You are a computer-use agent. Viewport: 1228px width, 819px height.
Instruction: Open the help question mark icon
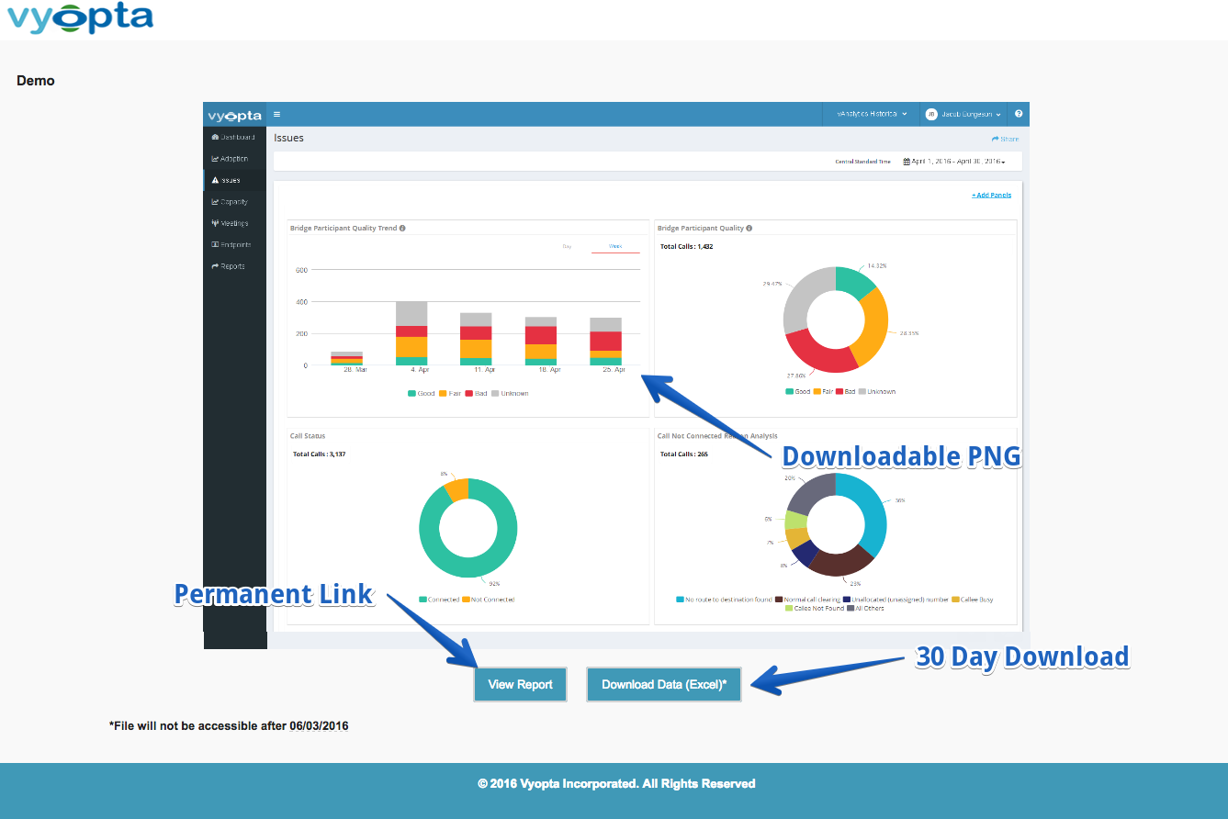click(x=1019, y=114)
